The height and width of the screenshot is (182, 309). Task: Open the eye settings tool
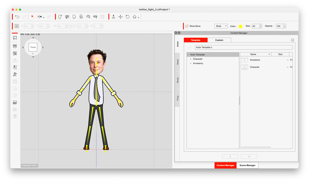[88, 17]
